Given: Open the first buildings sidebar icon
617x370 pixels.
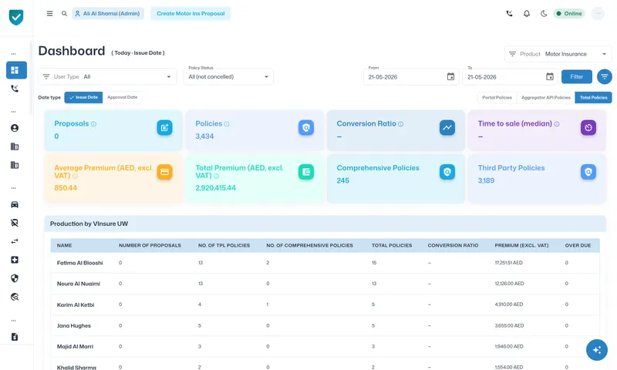Looking at the screenshot, I should (x=15, y=146).
